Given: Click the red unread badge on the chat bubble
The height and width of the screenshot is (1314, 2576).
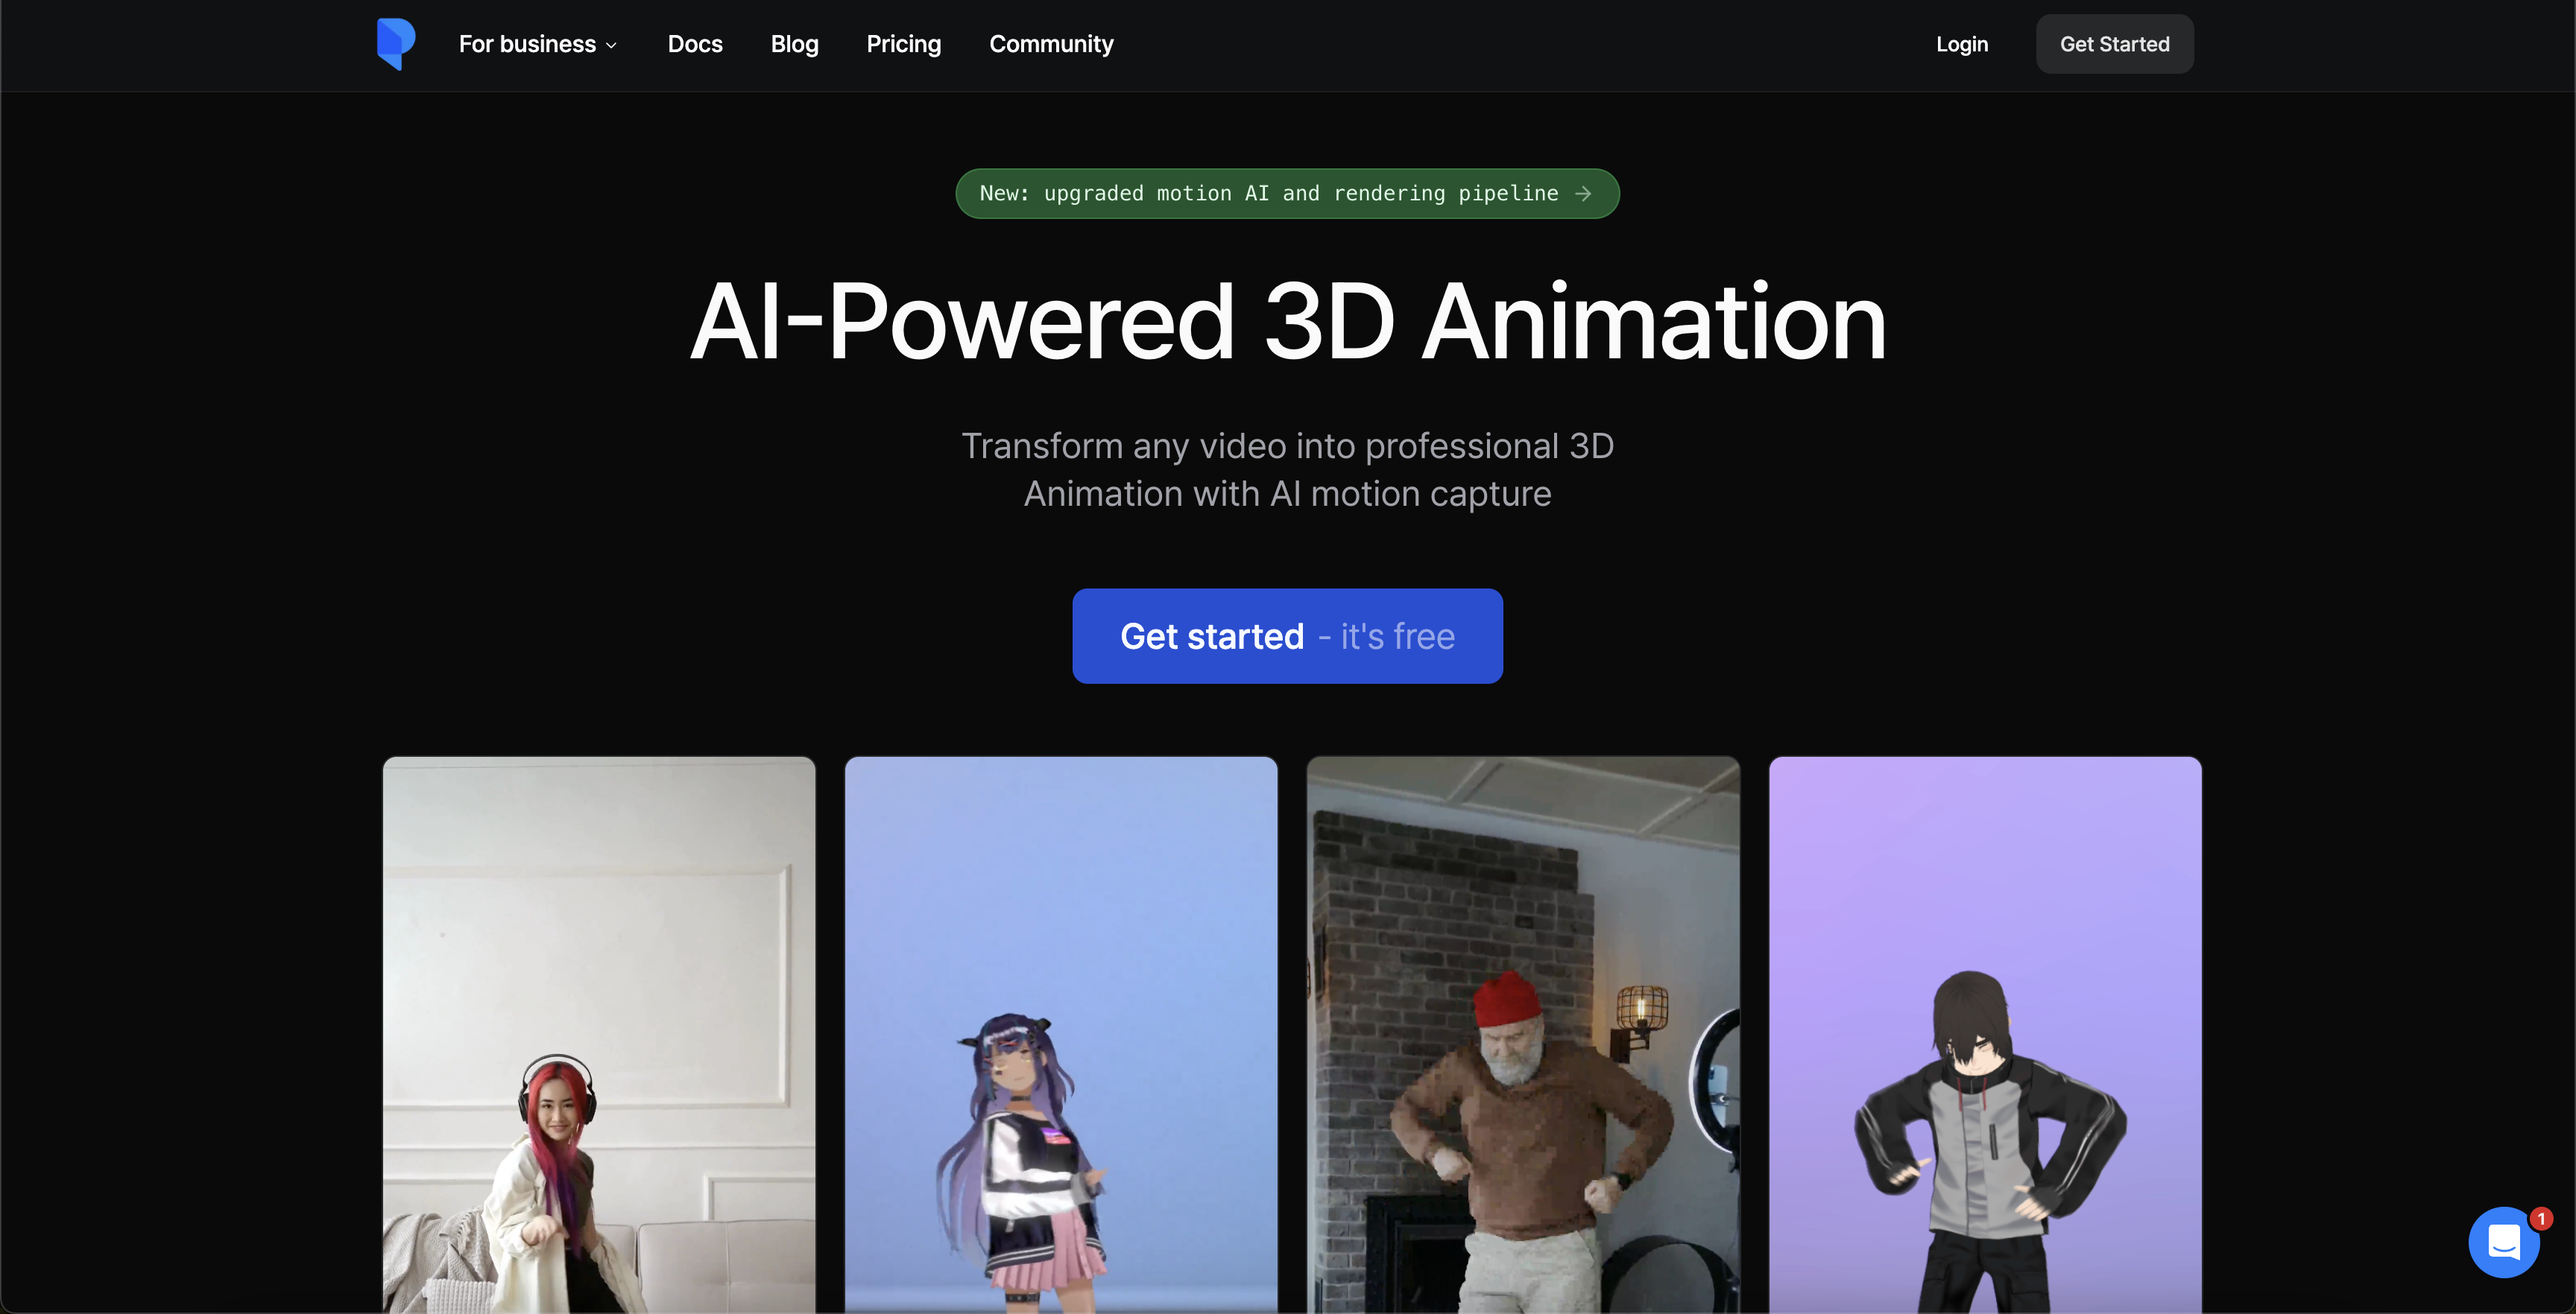Looking at the screenshot, I should click(2540, 1220).
